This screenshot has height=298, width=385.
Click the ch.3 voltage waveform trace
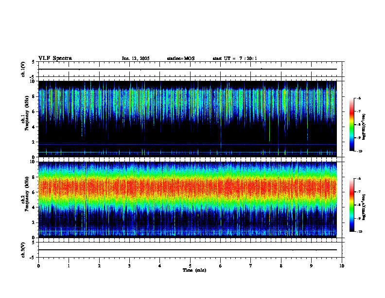[188, 250]
